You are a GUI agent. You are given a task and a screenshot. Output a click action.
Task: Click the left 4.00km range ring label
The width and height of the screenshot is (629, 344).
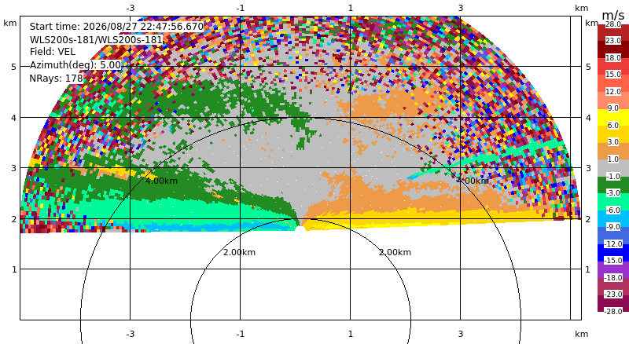161,181
